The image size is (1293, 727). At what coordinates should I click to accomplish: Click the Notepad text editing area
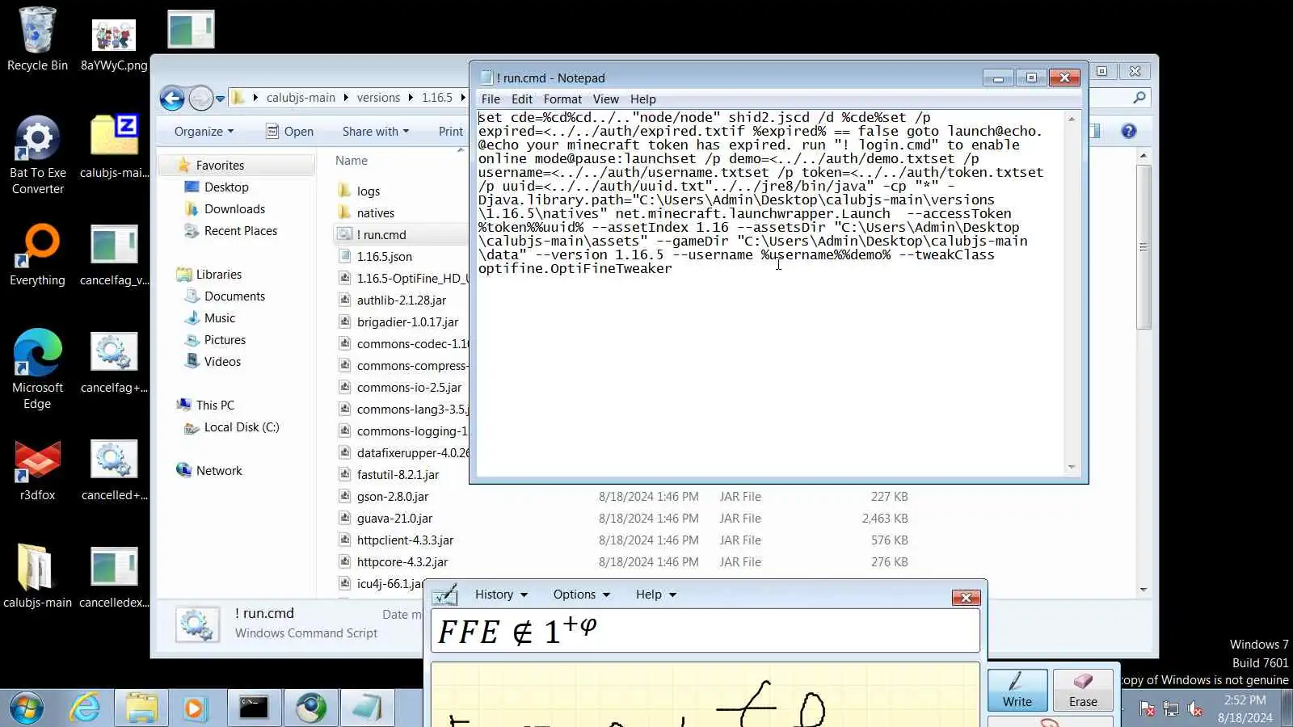pos(772,292)
